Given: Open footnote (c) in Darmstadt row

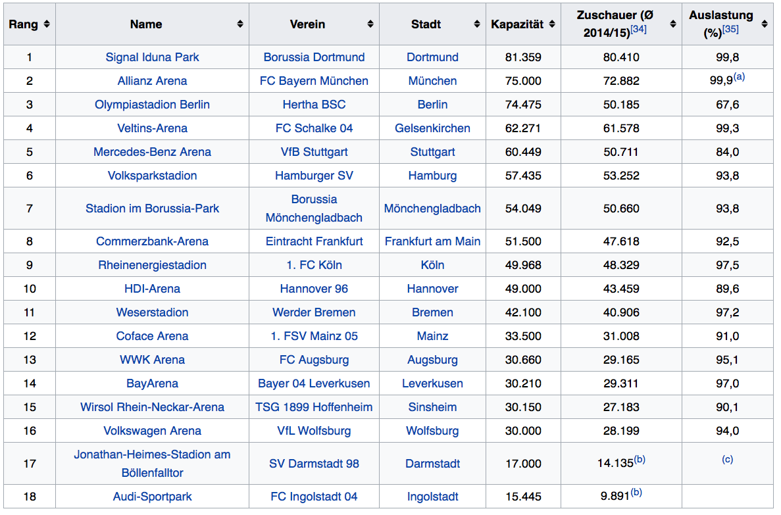Looking at the screenshot, I should point(727,459).
